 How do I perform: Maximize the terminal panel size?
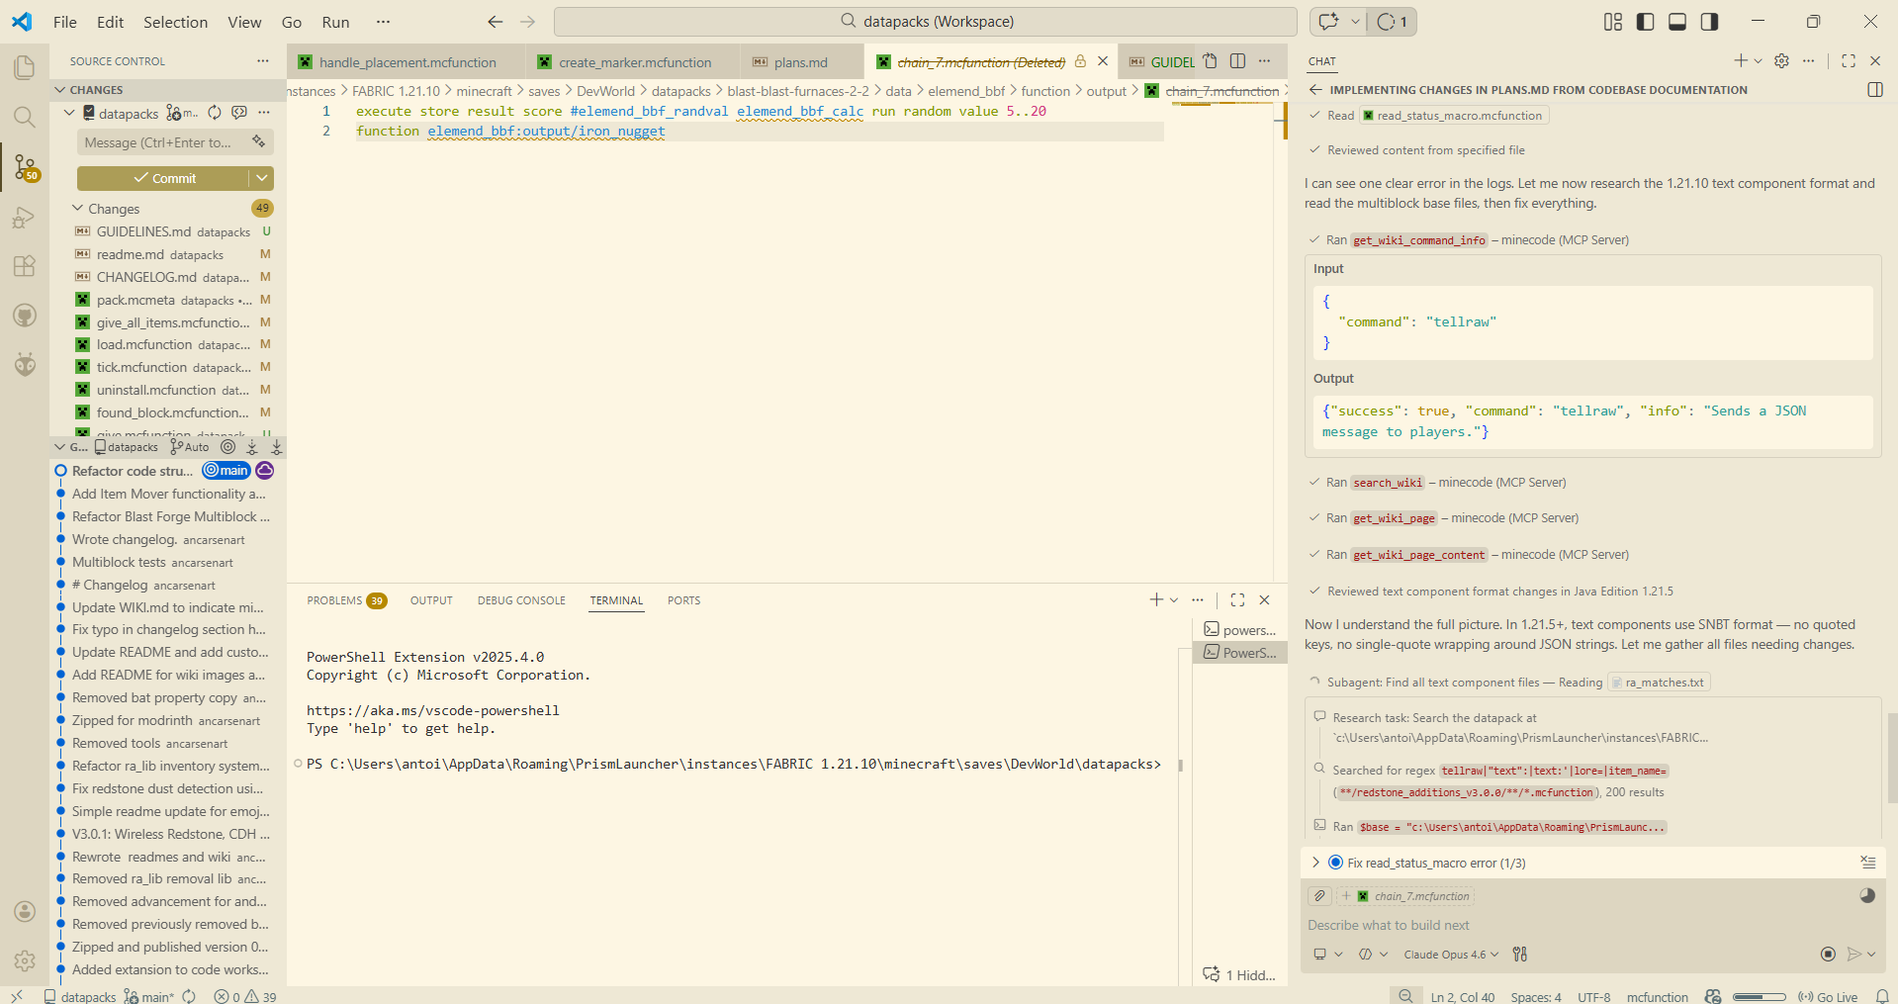click(x=1237, y=600)
